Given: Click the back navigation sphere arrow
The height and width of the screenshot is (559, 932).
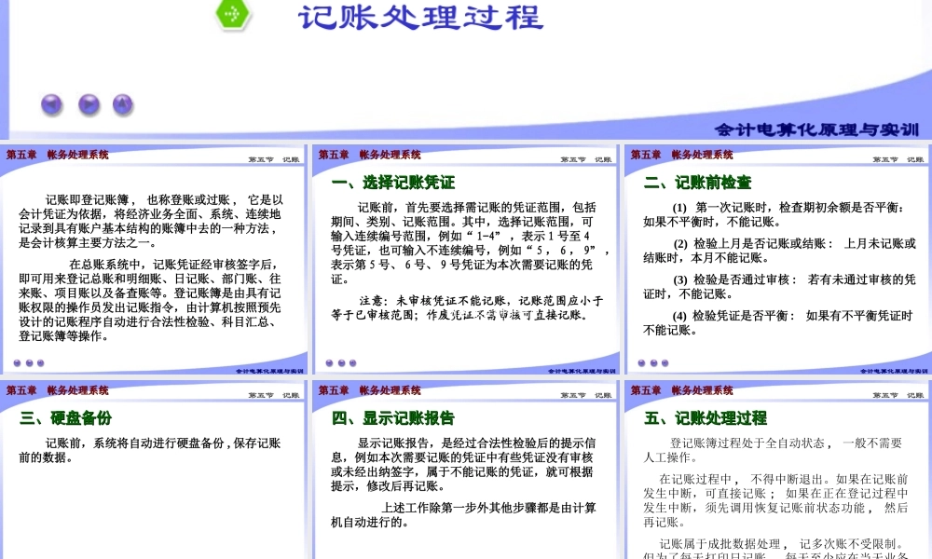Looking at the screenshot, I should [x=51, y=104].
